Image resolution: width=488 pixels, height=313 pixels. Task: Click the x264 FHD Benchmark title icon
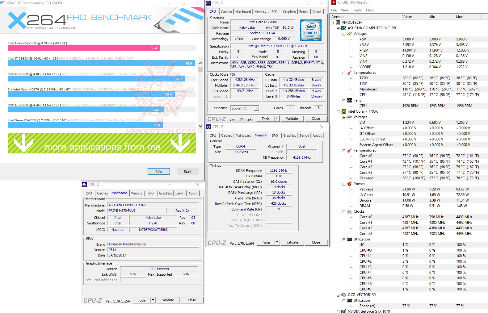coord(2,3)
